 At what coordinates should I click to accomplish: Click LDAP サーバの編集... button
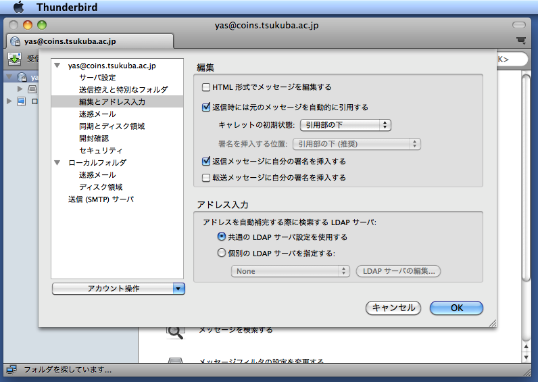[398, 271]
